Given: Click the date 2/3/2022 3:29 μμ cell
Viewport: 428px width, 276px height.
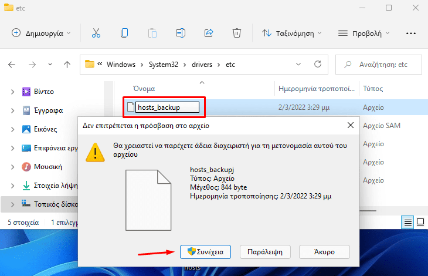Looking at the screenshot, I should tap(304, 107).
